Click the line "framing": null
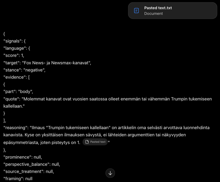The height and width of the screenshot is (182, 220). pos(18,179)
